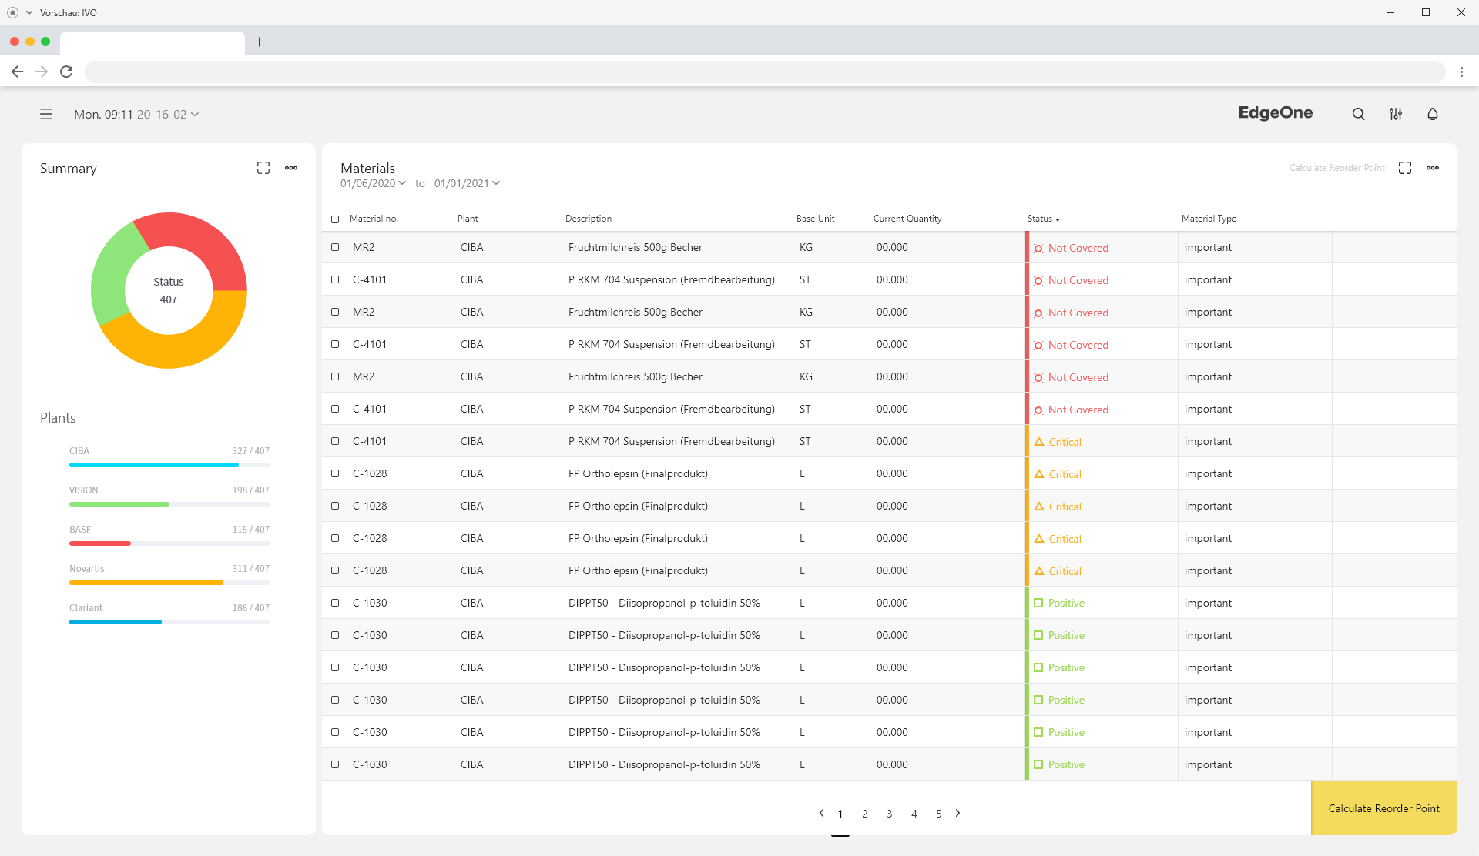Select the first C-1028 row checkbox
The image size is (1479, 856).
point(335,473)
